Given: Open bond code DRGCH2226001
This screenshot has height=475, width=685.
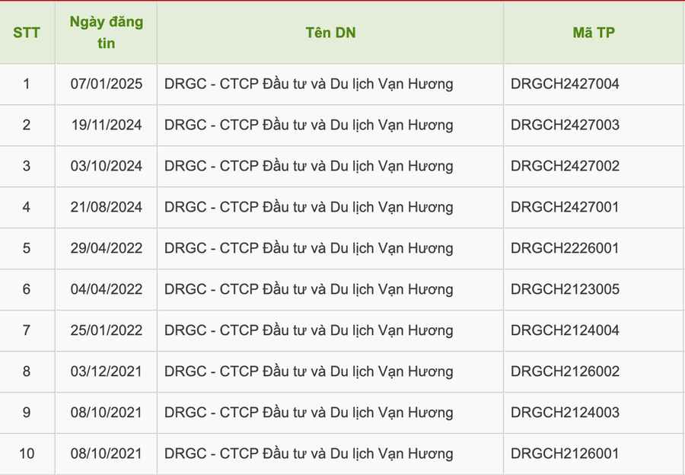Looking at the screenshot, I should point(565,248).
